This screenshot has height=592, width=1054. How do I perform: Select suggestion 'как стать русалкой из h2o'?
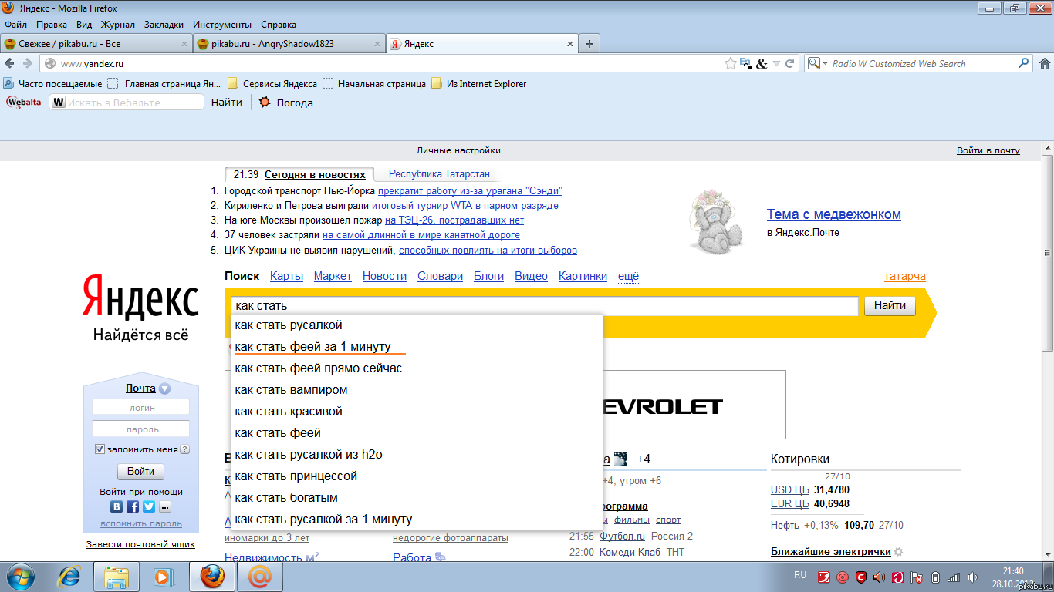click(417, 455)
